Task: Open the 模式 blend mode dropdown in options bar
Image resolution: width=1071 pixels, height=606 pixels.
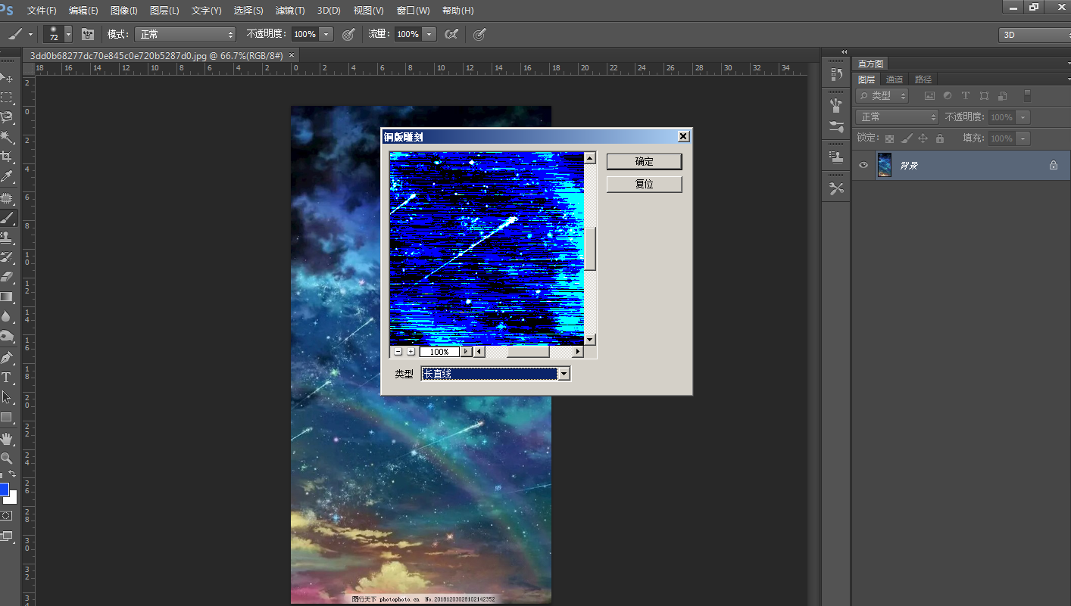Action: coord(186,34)
